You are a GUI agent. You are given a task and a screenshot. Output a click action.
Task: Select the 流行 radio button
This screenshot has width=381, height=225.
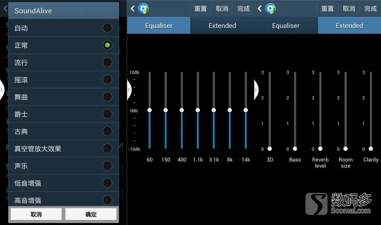click(x=107, y=62)
